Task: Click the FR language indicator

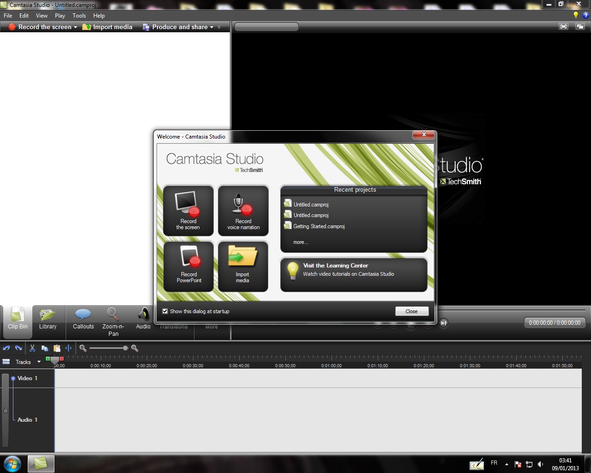Action: pyautogui.click(x=494, y=463)
